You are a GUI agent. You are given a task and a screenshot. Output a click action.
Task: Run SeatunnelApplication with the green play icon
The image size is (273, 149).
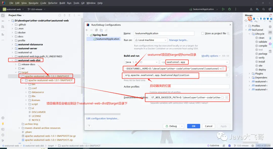pyautogui.click(x=223, y=9)
